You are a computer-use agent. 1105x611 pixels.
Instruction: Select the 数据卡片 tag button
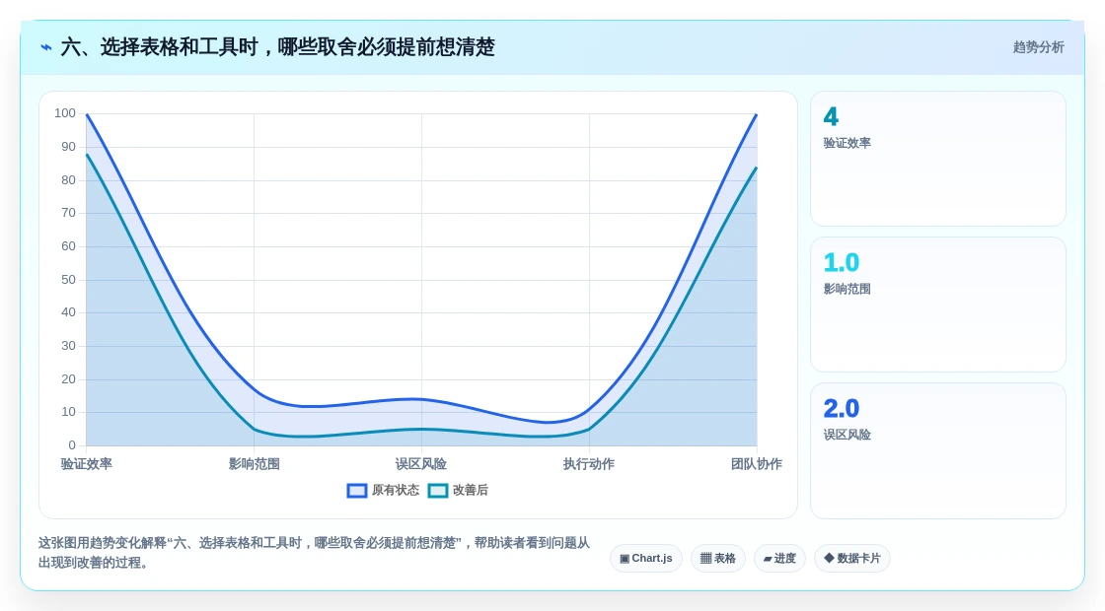(x=852, y=558)
